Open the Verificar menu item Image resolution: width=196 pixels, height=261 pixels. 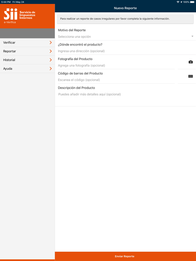pyautogui.click(x=27, y=42)
